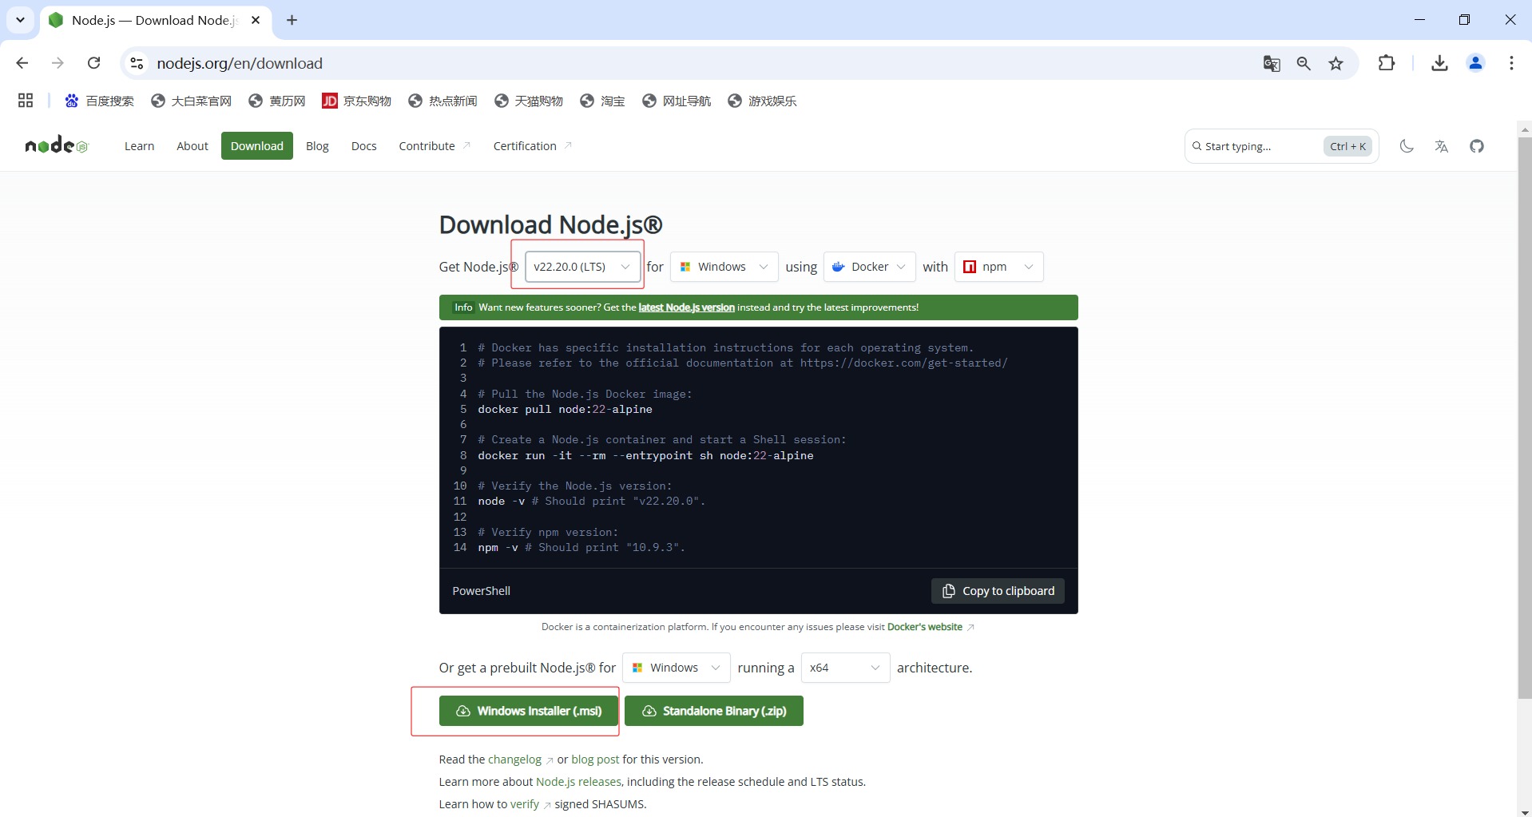Close the Node.js download tab
1532x817 pixels.
[256, 20]
